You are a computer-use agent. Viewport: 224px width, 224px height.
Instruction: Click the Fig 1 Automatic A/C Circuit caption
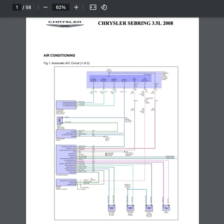click(66, 63)
